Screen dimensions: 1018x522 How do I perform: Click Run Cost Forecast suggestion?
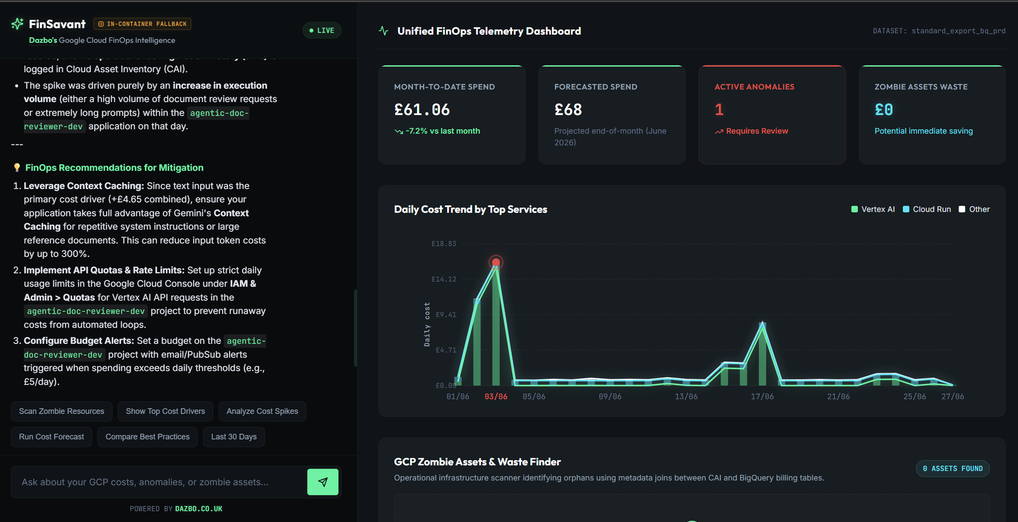pos(52,437)
